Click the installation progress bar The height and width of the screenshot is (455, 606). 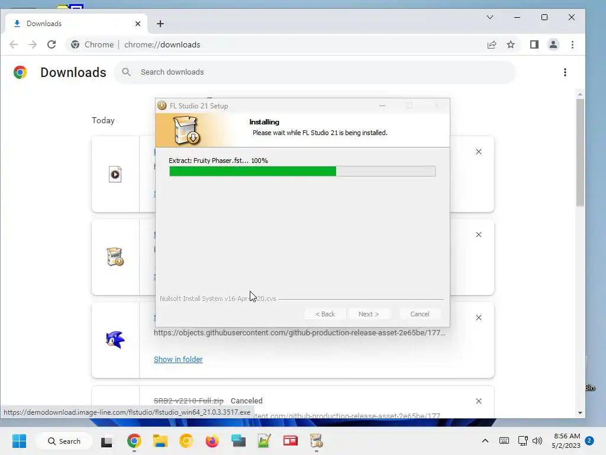tap(302, 171)
